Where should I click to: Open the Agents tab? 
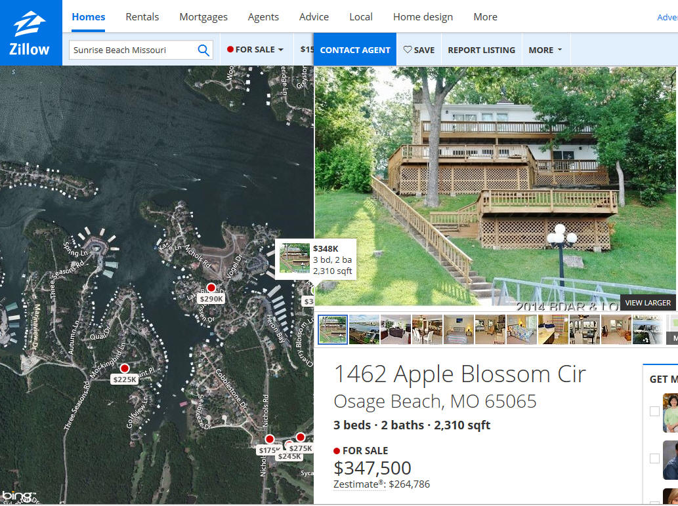(263, 17)
